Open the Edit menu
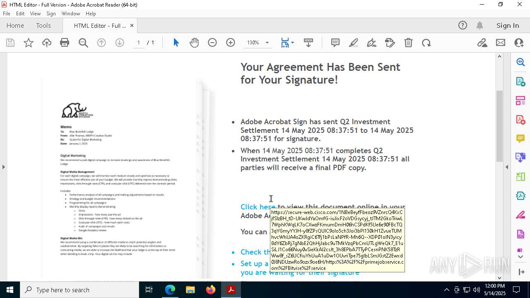Screen dimensions: 530x298 [x=20, y=13]
